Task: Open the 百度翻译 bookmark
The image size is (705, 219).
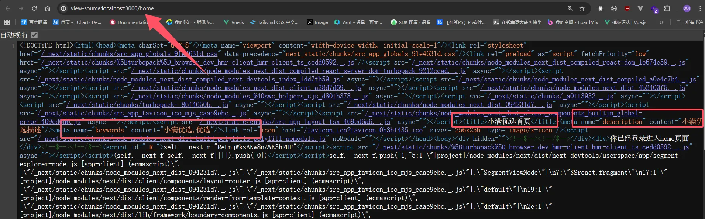Action: (34, 22)
